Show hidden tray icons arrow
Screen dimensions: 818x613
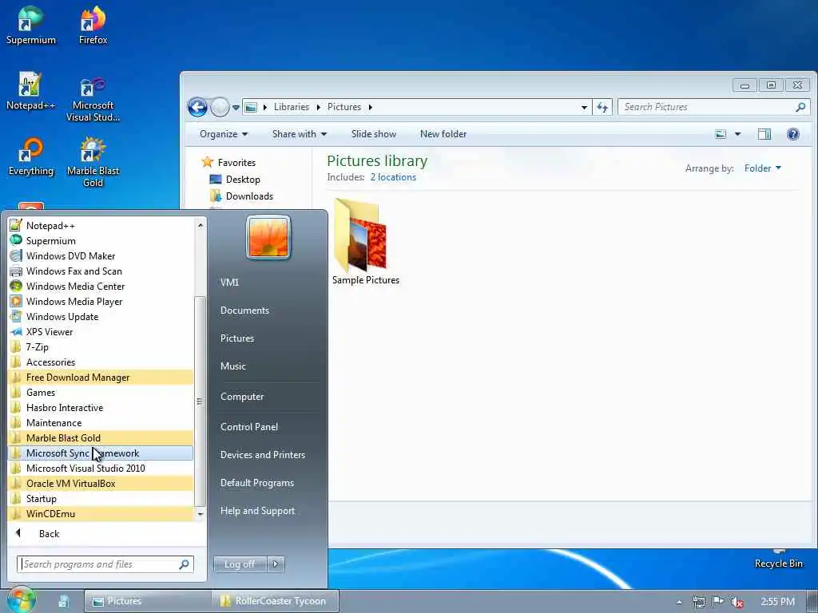point(679,602)
